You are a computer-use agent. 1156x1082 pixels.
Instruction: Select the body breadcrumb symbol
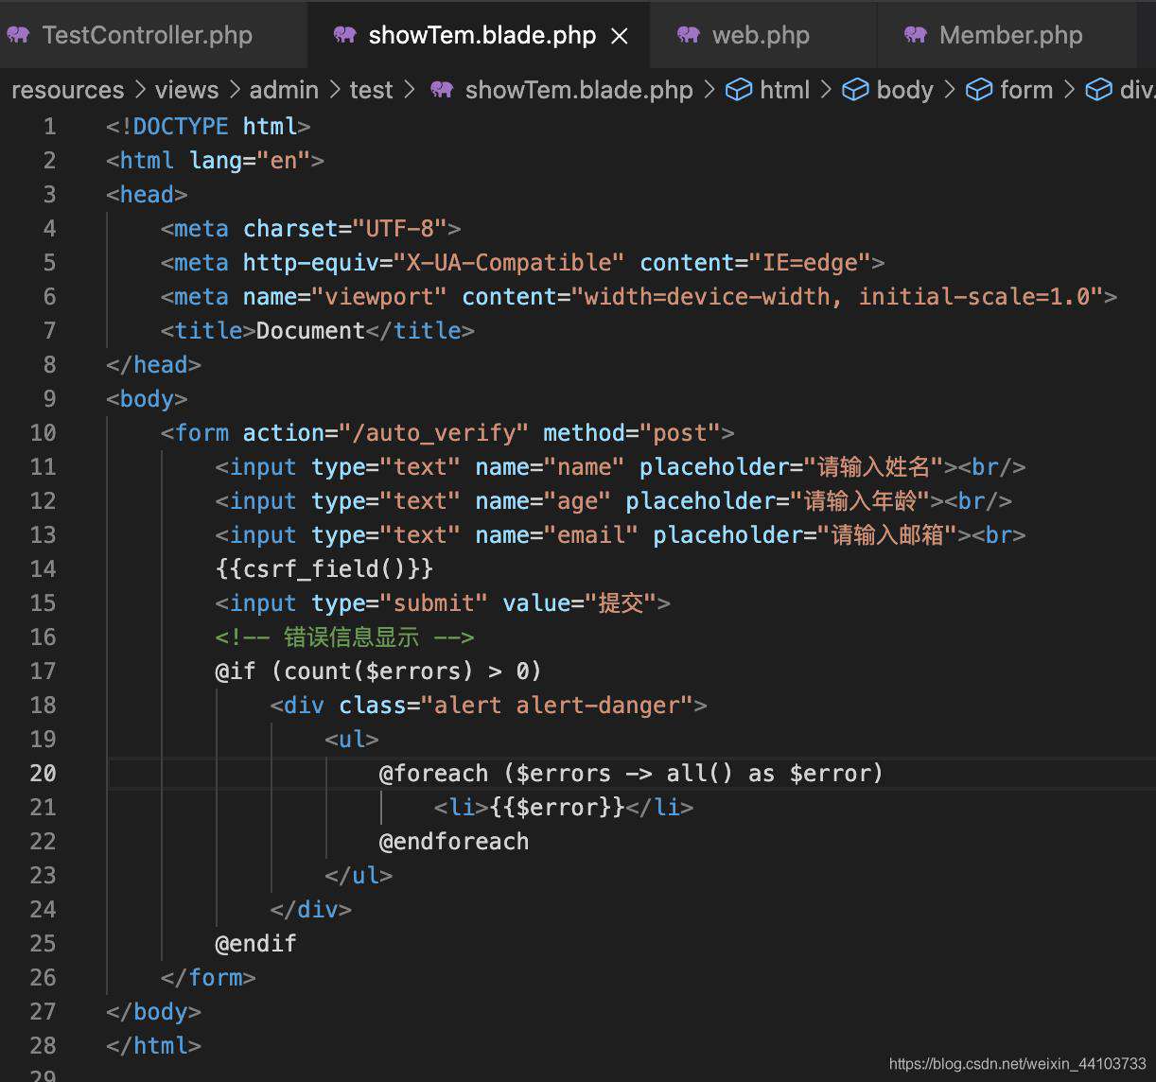(905, 90)
